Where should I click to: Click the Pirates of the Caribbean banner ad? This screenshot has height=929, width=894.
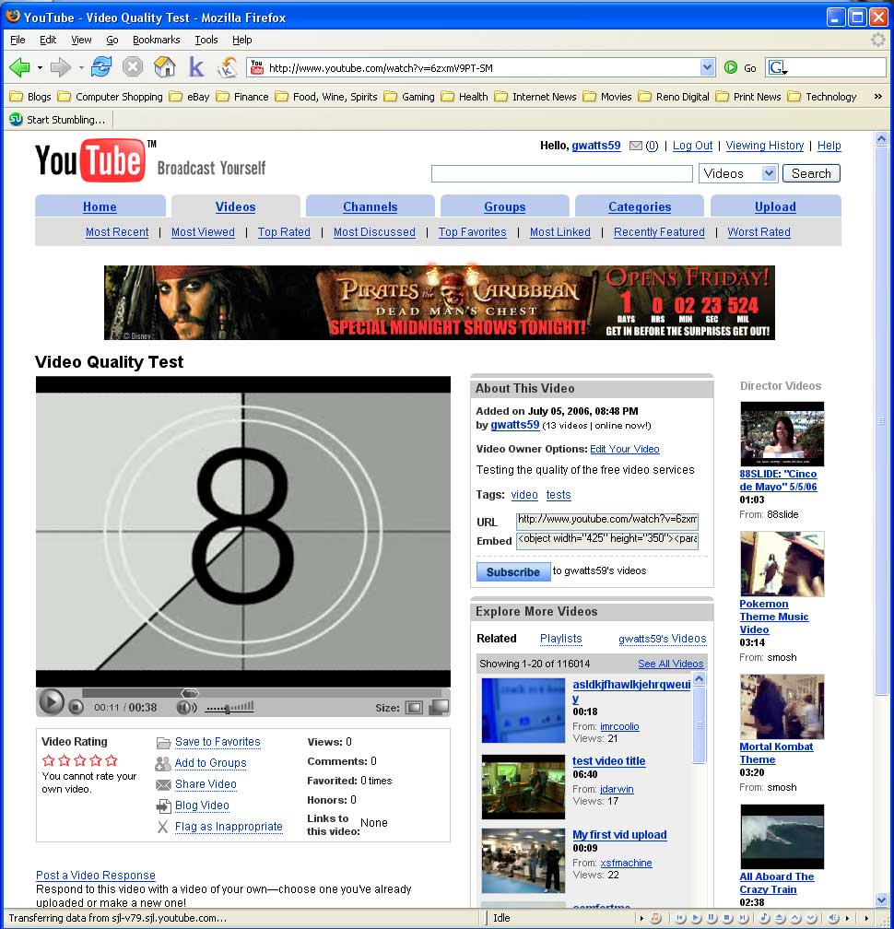[x=440, y=302]
